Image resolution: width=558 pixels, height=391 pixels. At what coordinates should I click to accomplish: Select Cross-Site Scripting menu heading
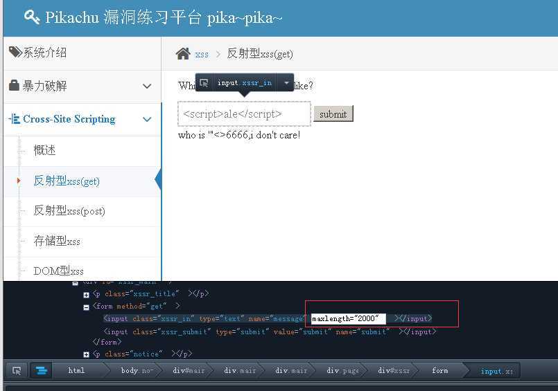[69, 119]
